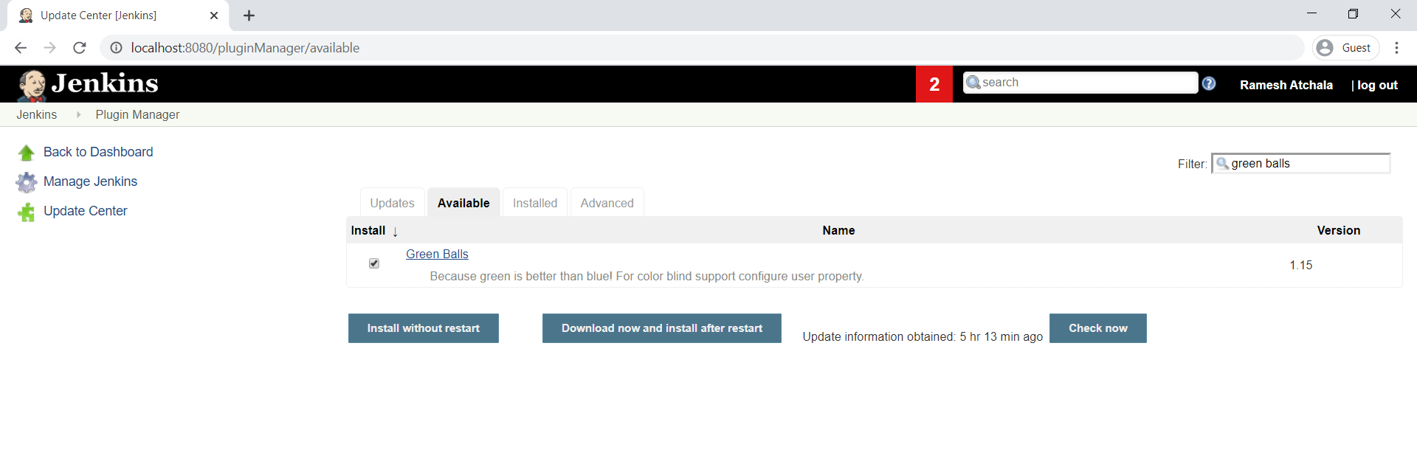Open the Advanced tab

(607, 203)
